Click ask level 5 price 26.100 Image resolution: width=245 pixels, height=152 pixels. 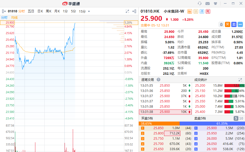coord(212,149)
